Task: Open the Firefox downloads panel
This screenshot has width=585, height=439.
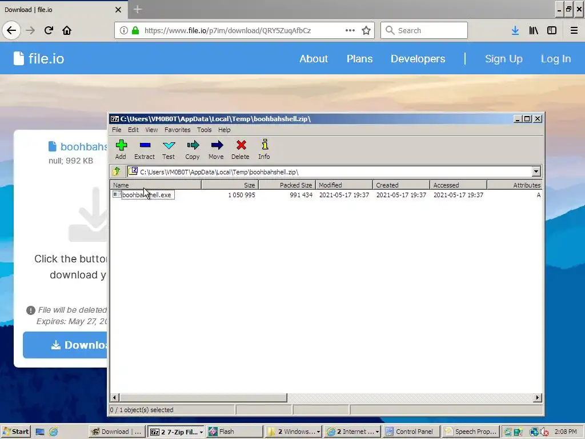Action: 515,30
